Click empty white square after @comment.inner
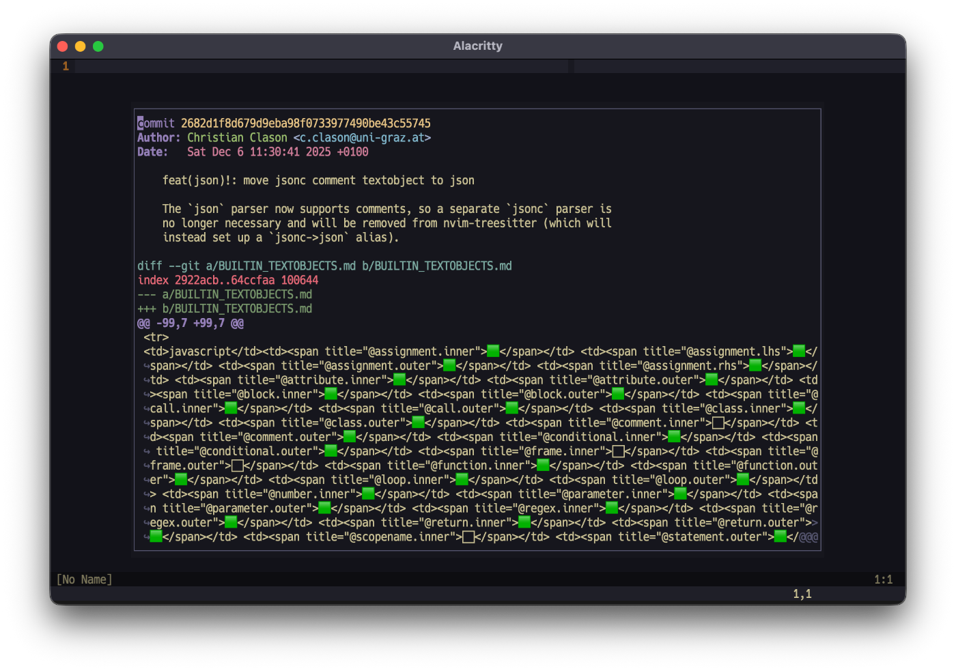Viewport: 956px width, 671px height. point(718,423)
